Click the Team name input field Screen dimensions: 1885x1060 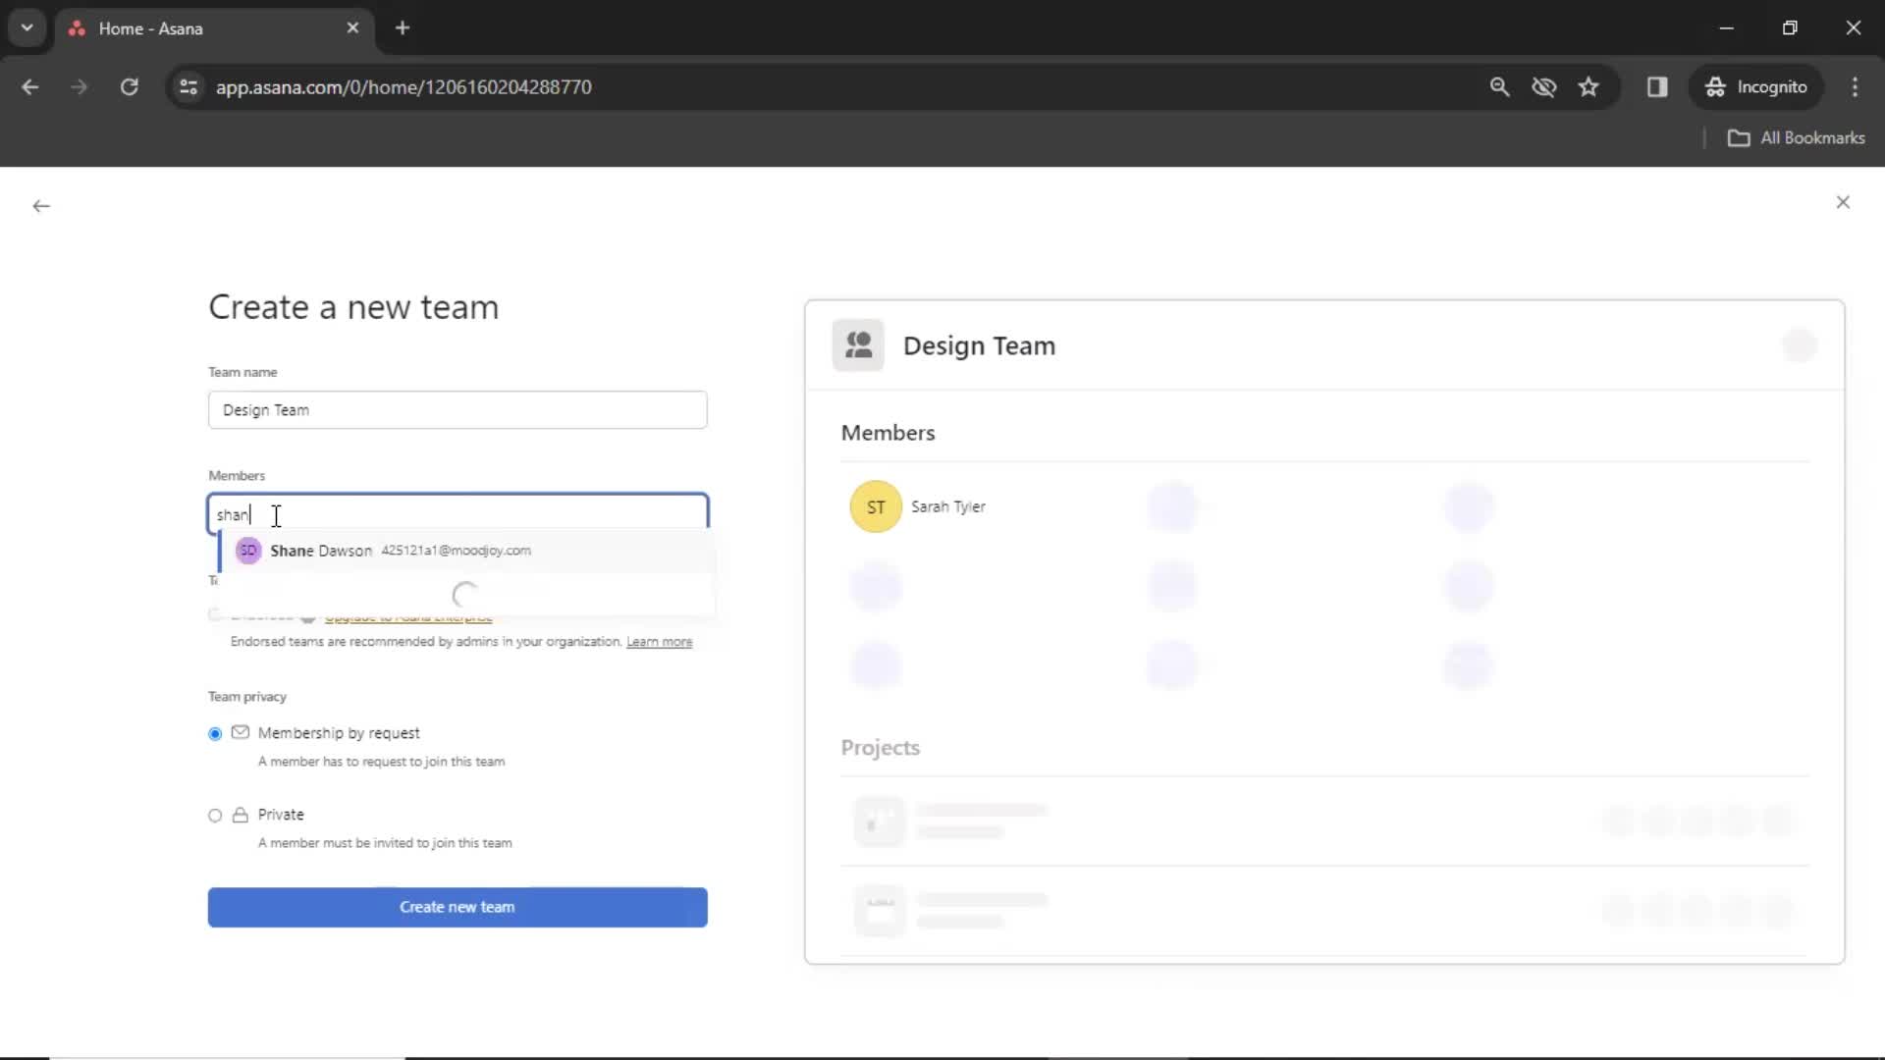pyautogui.click(x=458, y=410)
